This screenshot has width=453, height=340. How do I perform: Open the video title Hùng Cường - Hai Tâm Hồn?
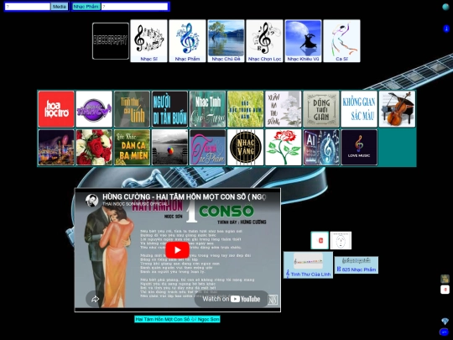click(185, 197)
